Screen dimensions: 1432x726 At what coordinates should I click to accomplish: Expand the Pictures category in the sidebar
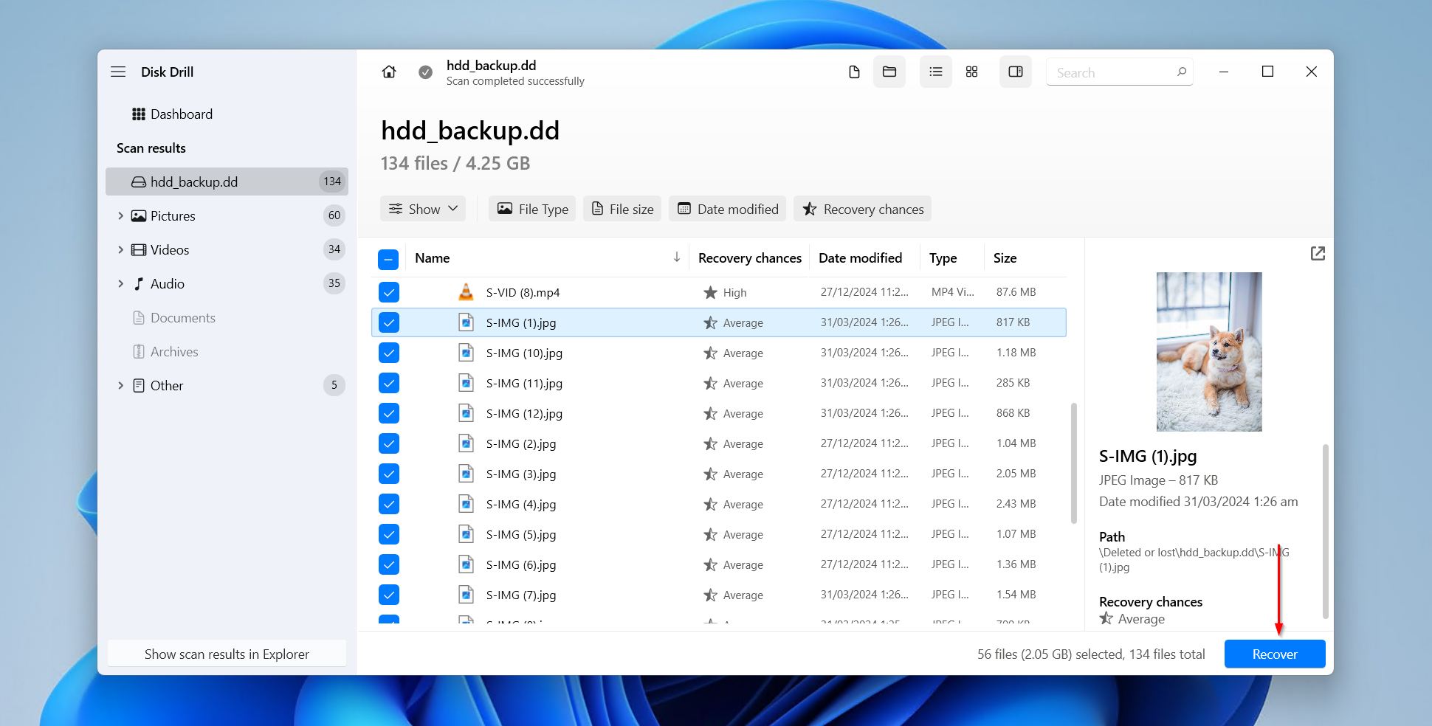(121, 215)
